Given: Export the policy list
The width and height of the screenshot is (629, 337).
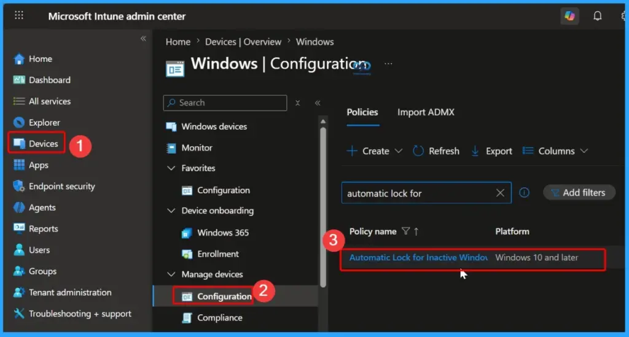Looking at the screenshot, I should (x=491, y=151).
